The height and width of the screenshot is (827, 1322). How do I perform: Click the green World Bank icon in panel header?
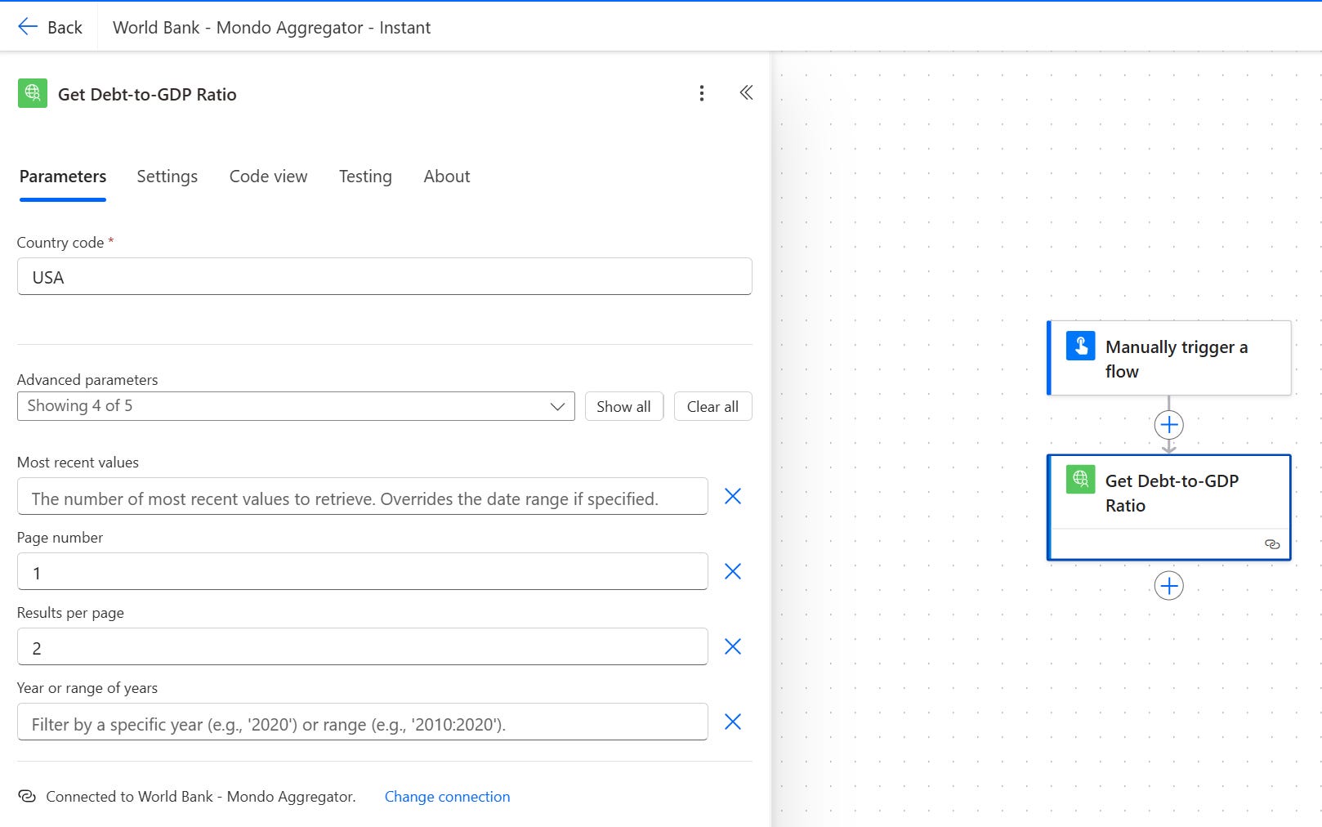[x=33, y=93]
